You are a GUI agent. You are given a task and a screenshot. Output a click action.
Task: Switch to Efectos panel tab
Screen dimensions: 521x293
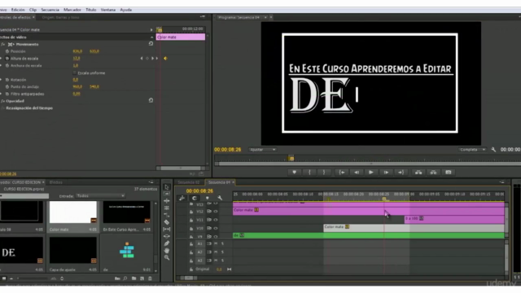tap(56, 182)
